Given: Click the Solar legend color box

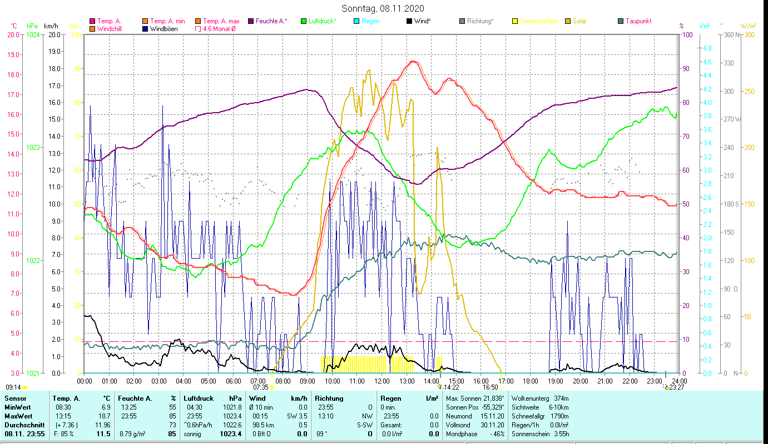Looking at the screenshot, I should [x=568, y=21].
